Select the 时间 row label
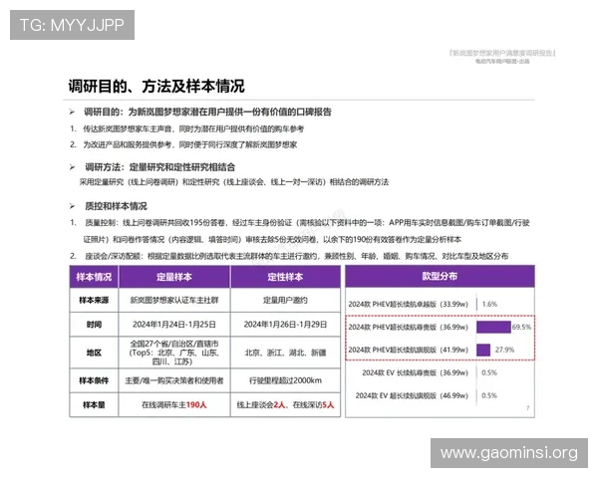Screen dimensions: 598x478 point(94,325)
